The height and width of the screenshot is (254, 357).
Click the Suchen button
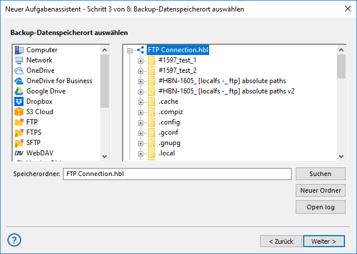pos(320,174)
